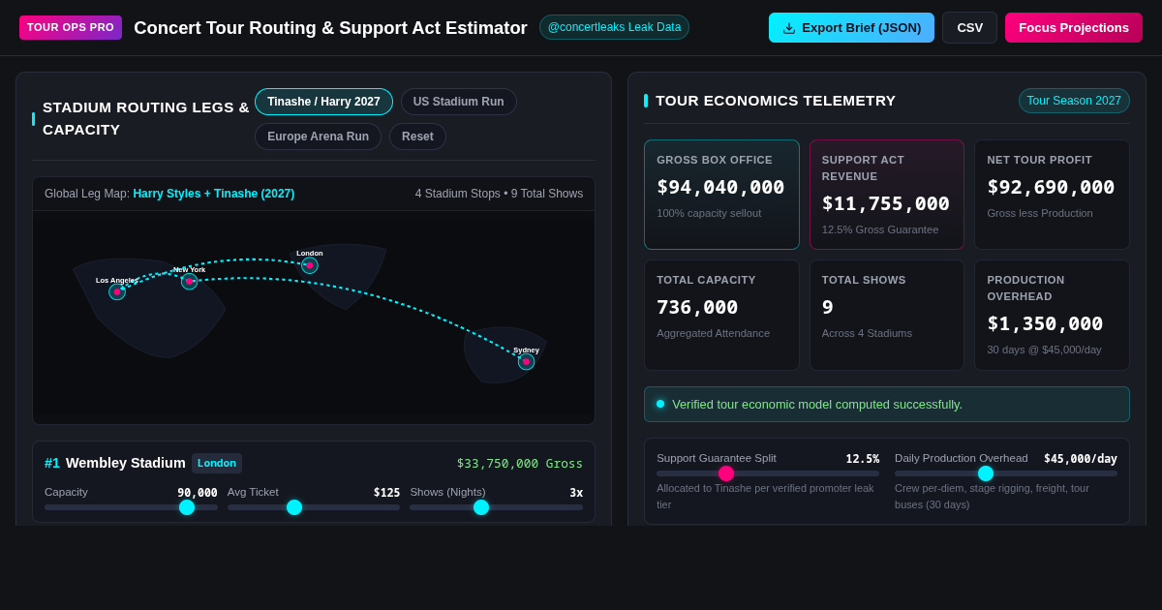
Task: Click the $125 average ticket value
Action: point(386,493)
